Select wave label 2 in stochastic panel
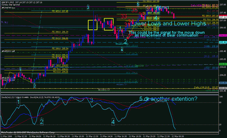 tap(42, 122)
